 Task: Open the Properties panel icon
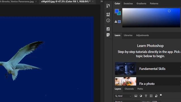(108, 14)
